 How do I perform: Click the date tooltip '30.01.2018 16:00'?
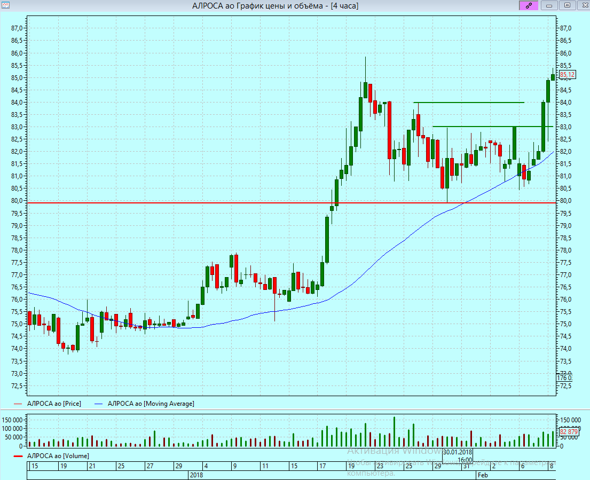(458, 456)
